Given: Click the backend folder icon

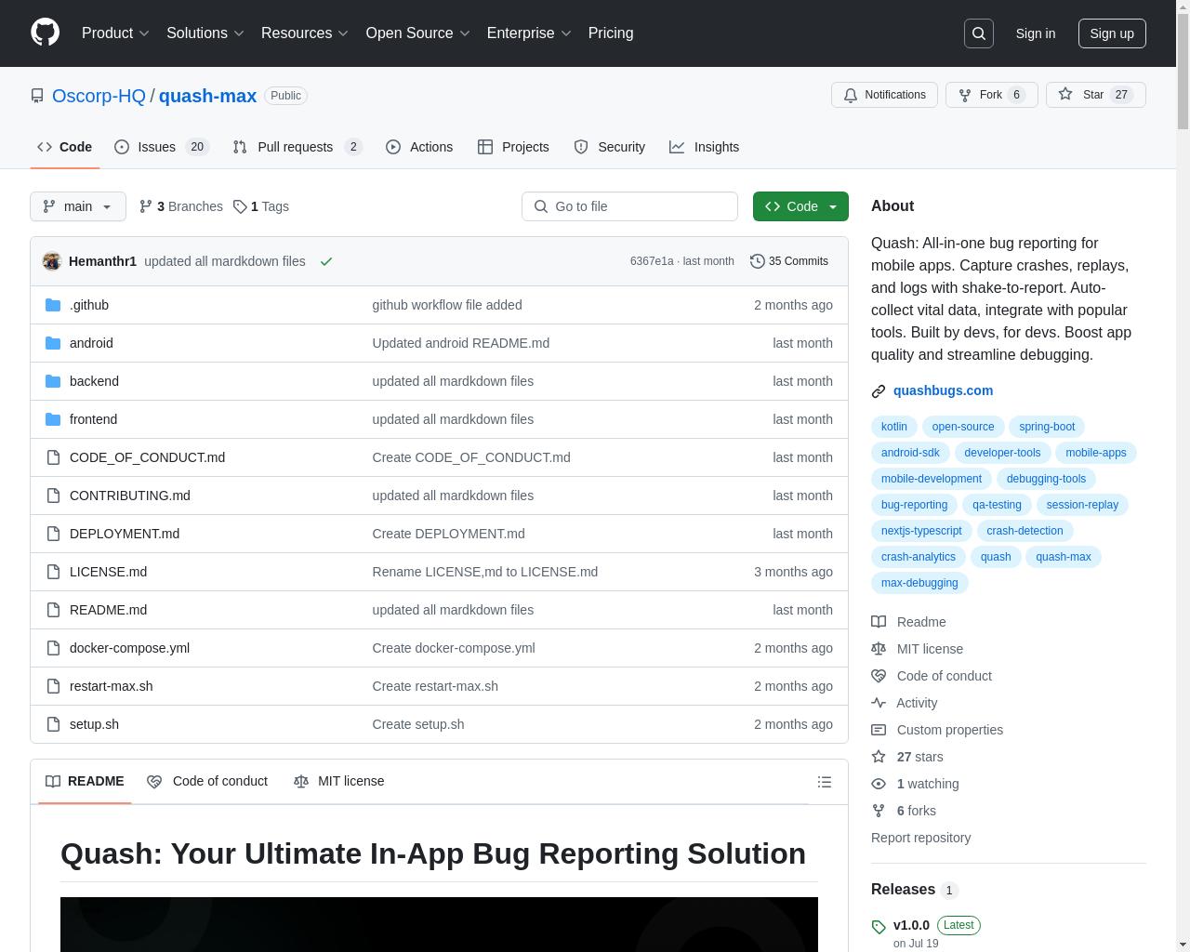Looking at the screenshot, I should [53, 381].
